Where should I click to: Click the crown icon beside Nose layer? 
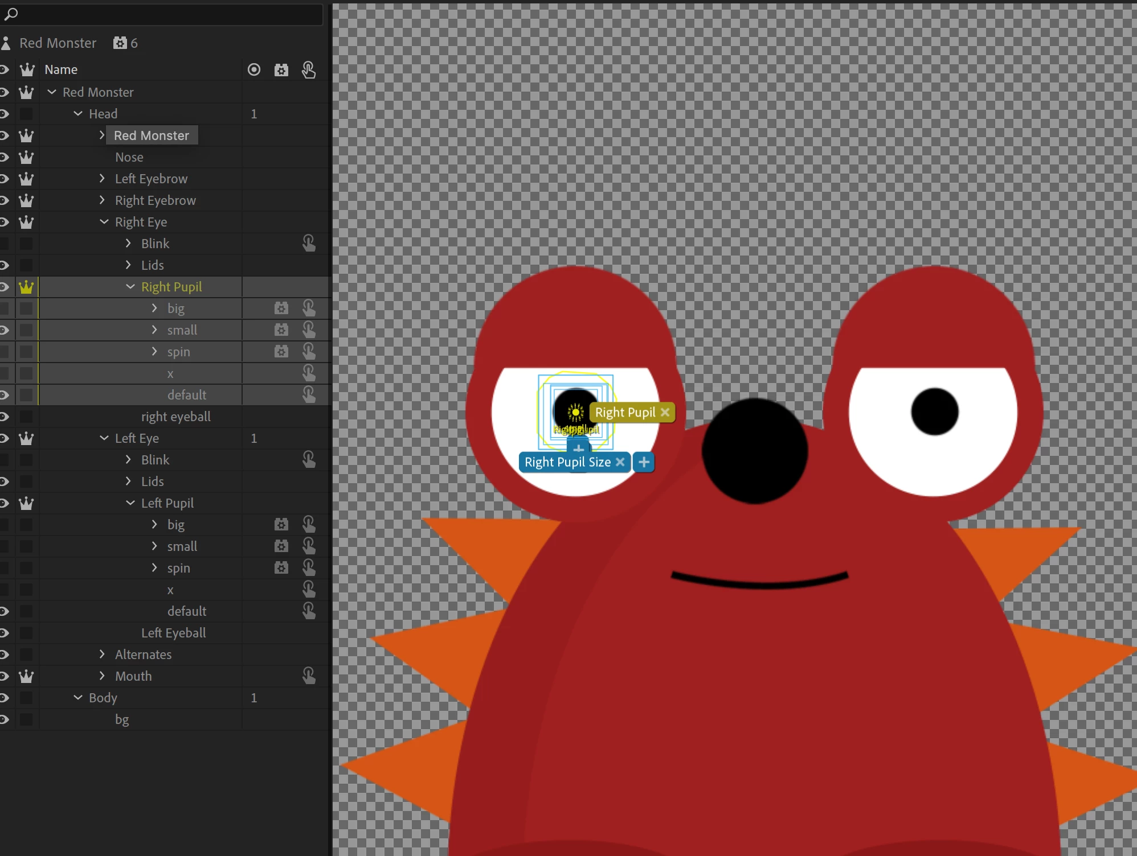click(x=26, y=157)
